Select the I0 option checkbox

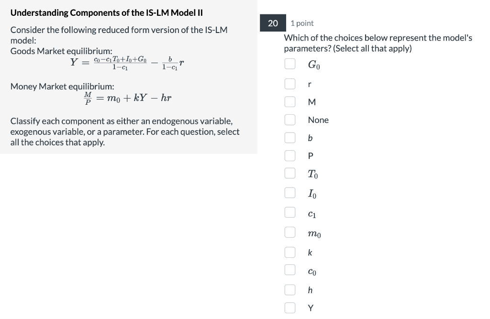(x=290, y=192)
